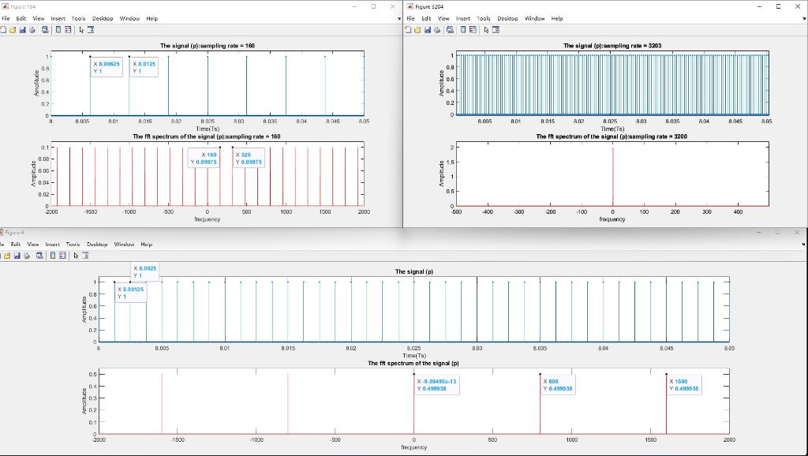Click dock arrow at Figure 3204 menu bar end
The height and width of the screenshot is (456, 808).
pyautogui.click(x=805, y=19)
